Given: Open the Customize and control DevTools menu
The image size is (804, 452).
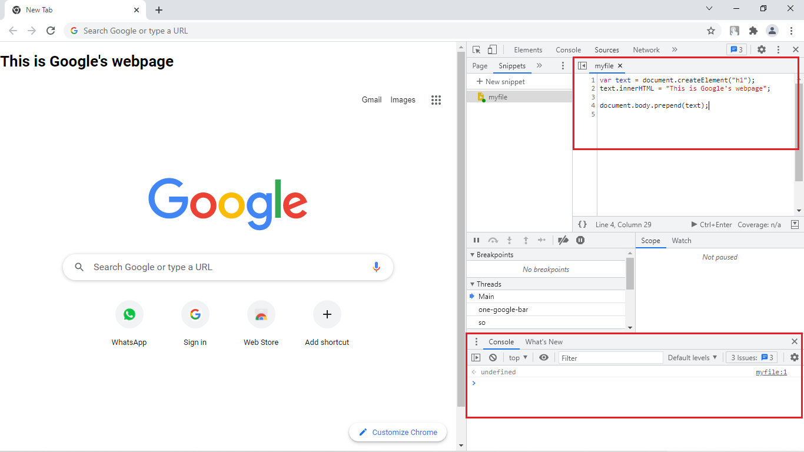Looking at the screenshot, I should coord(778,50).
